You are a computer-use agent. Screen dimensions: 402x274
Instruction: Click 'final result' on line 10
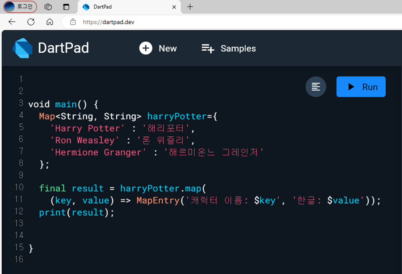[x=71, y=188]
